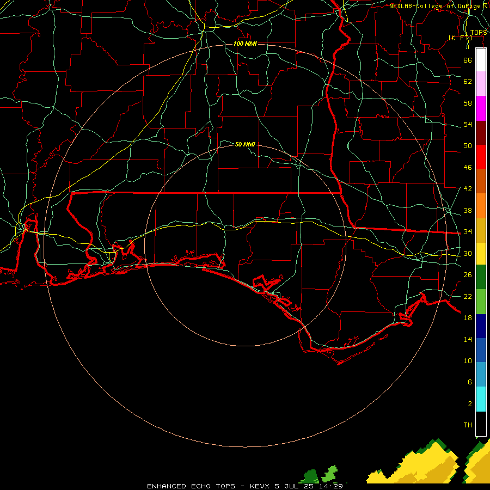Click the 50 NMI range ring label
The image size is (490, 490).
pos(245,144)
